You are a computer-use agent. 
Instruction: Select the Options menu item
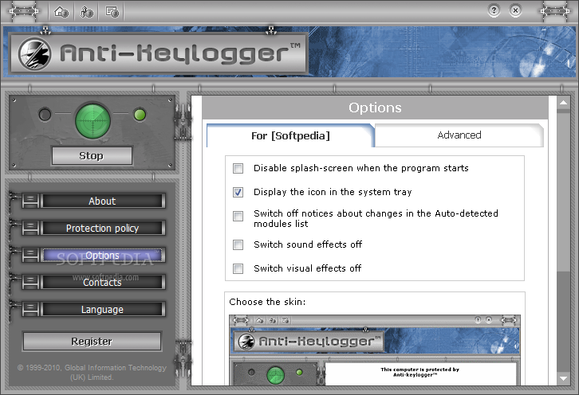pyautogui.click(x=102, y=255)
